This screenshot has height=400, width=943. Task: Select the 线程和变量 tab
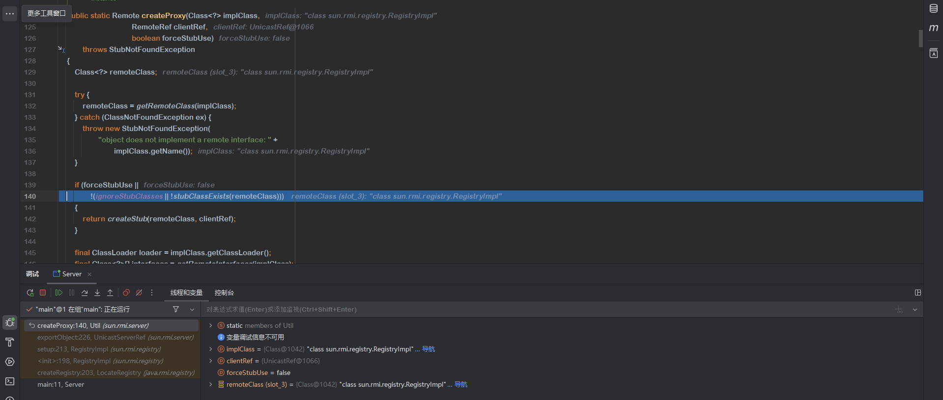point(186,293)
